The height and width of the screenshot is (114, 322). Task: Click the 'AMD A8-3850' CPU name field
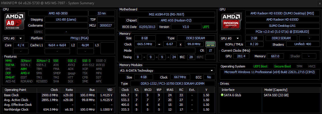58,13
